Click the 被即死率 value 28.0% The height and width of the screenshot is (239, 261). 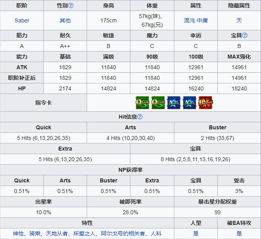click(x=131, y=212)
